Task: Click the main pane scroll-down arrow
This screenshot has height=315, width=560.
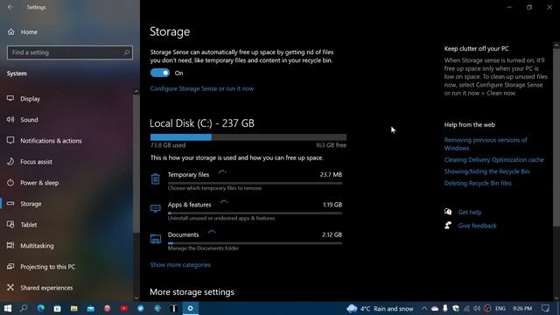Action: pyautogui.click(x=556, y=297)
